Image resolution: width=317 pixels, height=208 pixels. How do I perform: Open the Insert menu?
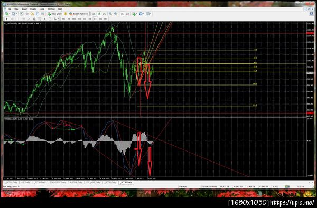(24, 9)
